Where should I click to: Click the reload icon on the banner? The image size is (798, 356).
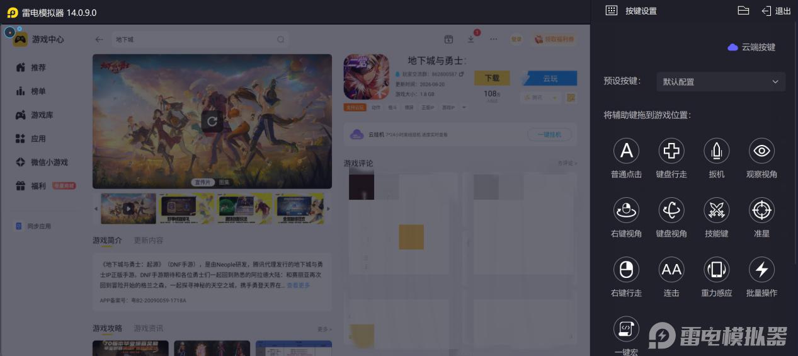pos(212,121)
